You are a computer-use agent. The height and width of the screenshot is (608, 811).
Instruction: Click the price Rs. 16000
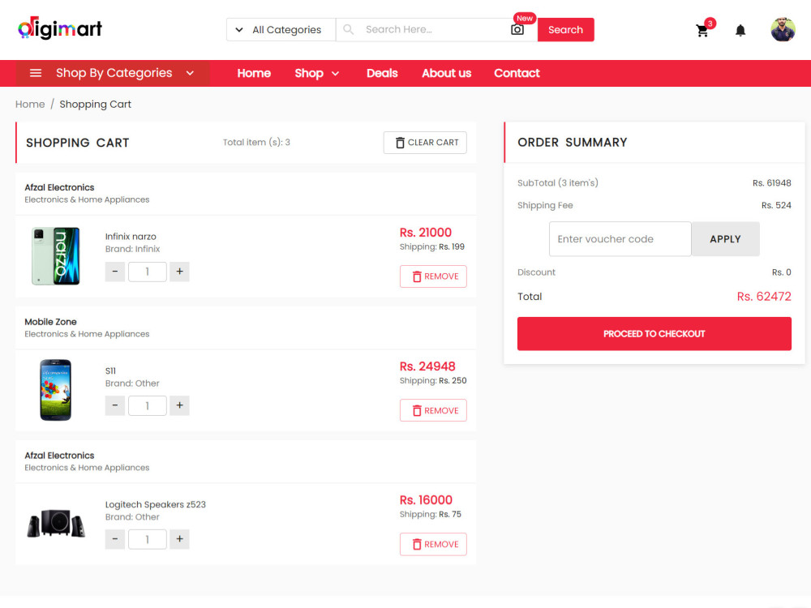pyautogui.click(x=426, y=500)
